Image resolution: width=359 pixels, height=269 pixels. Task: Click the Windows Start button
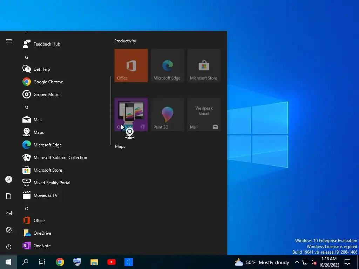coord(8,262)
